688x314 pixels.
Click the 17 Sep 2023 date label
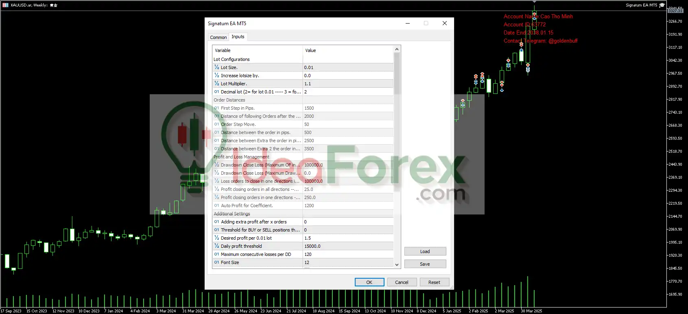click(x=11, y=311)
